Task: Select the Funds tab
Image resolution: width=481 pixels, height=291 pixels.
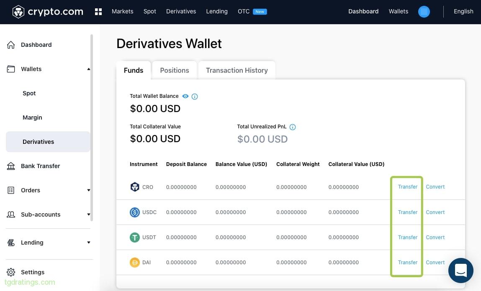Action: coord(134,70)
